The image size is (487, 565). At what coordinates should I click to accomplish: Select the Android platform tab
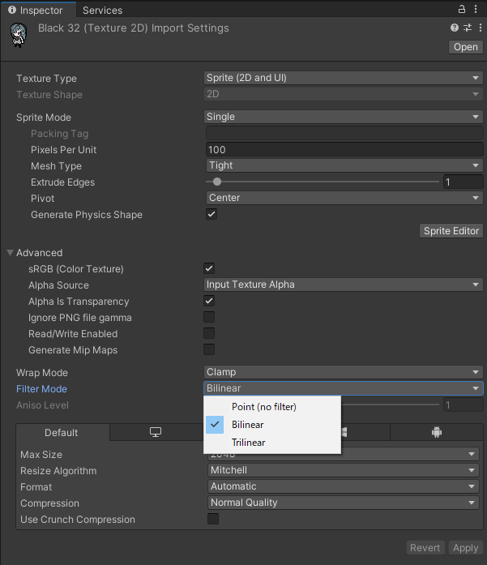(x=436, y=432)
